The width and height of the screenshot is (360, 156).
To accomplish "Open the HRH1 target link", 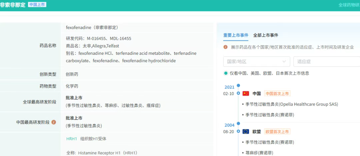I will coord(72,139).
